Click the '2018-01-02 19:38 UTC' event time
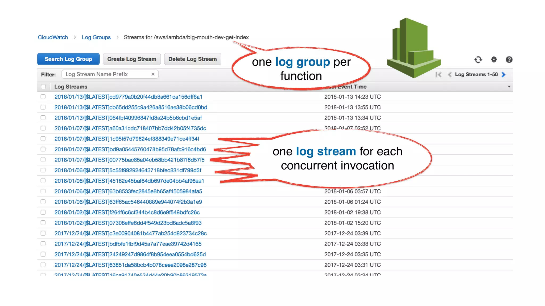Image resolution: width=545 pixels, height=306 pixels. (x=353, y=212)
